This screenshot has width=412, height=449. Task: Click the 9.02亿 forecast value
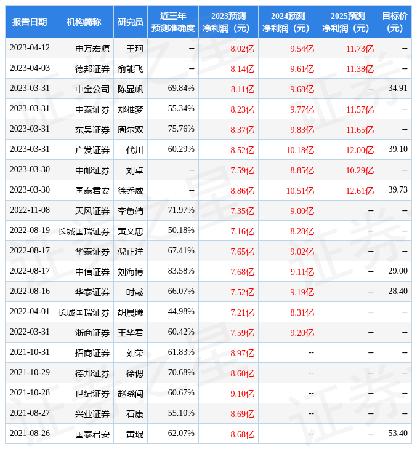(x=302, y=252)
